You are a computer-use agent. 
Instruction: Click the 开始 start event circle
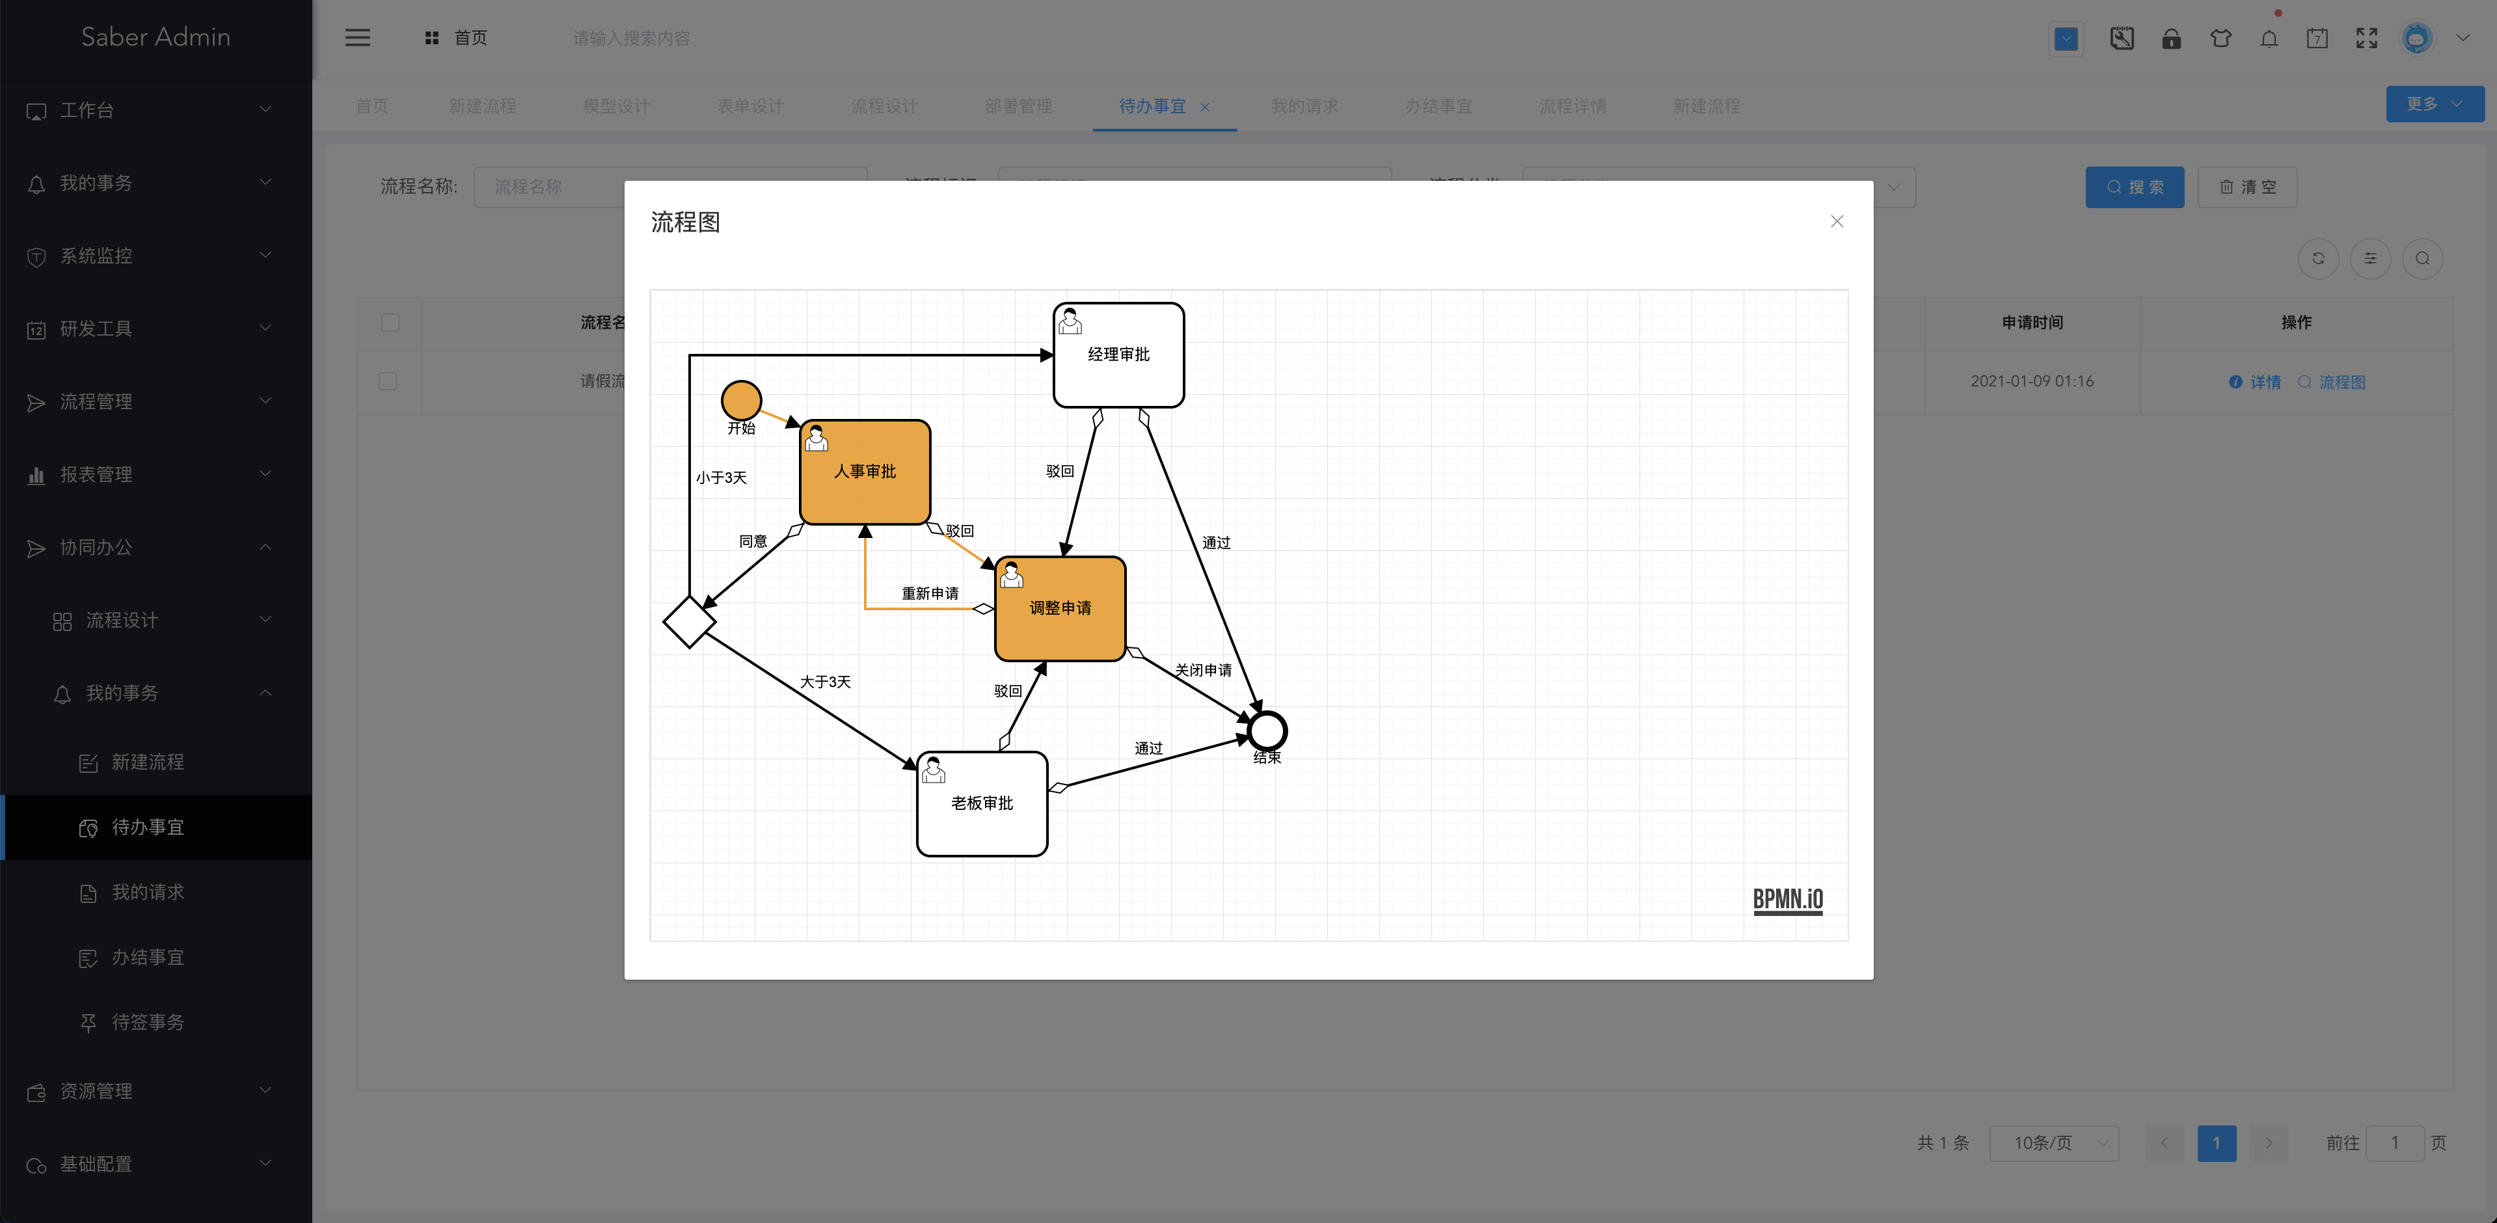pos(742,399)
